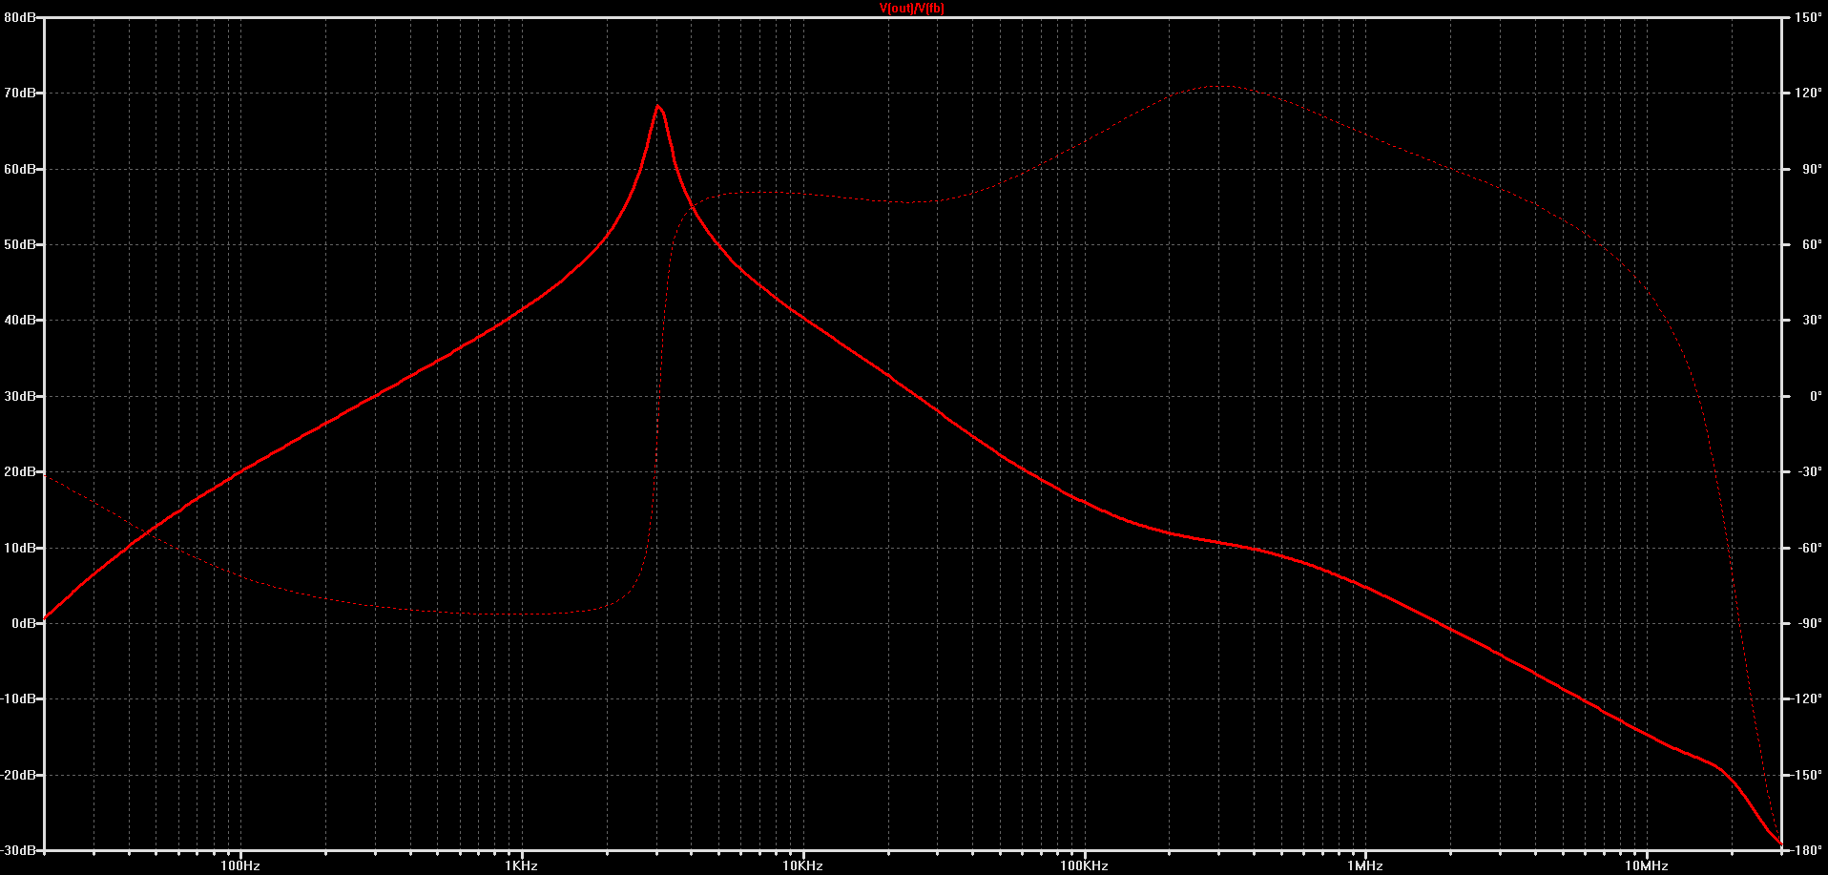Select the "30dB" magnitude axis label

coord(20,396)
